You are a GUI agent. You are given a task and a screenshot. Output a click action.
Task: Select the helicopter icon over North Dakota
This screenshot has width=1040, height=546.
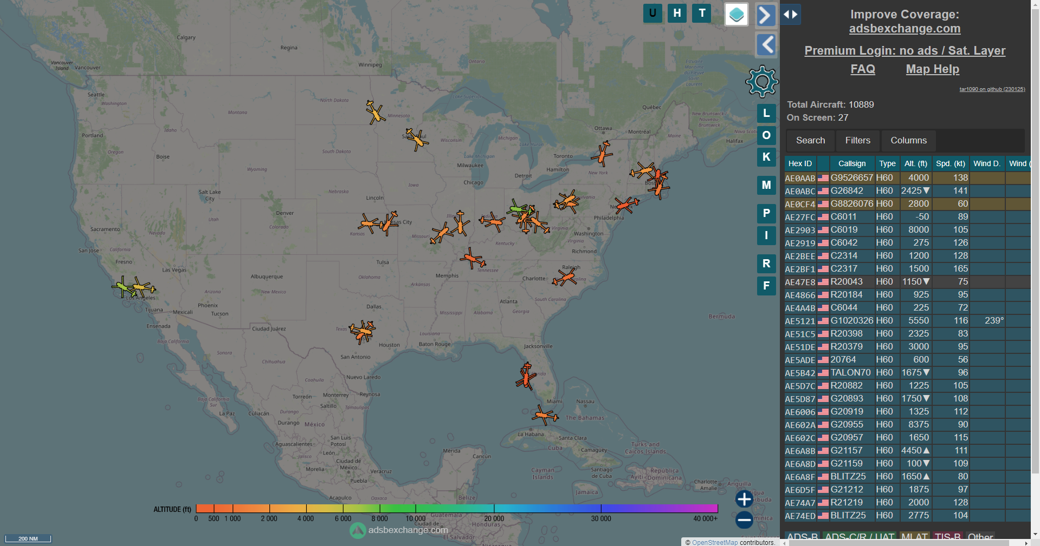(374, 112)
